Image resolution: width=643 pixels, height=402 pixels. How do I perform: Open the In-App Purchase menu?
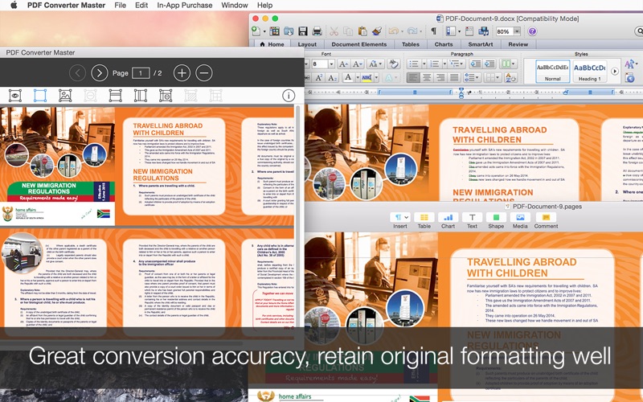pos(185,6)
